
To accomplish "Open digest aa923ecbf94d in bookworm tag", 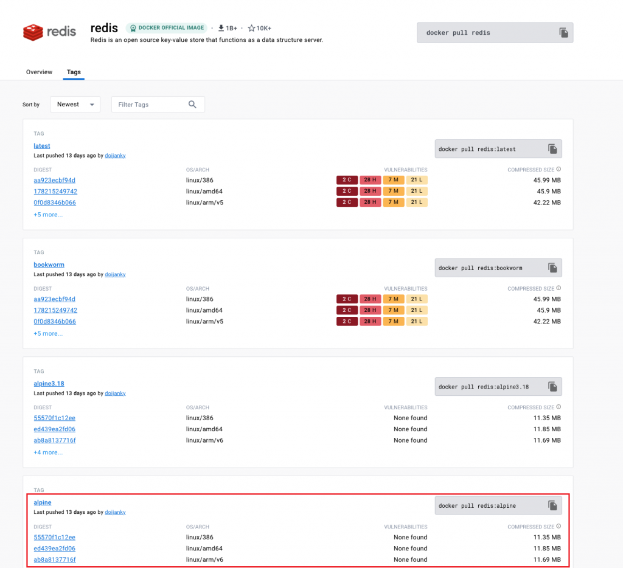I will 54,299.
